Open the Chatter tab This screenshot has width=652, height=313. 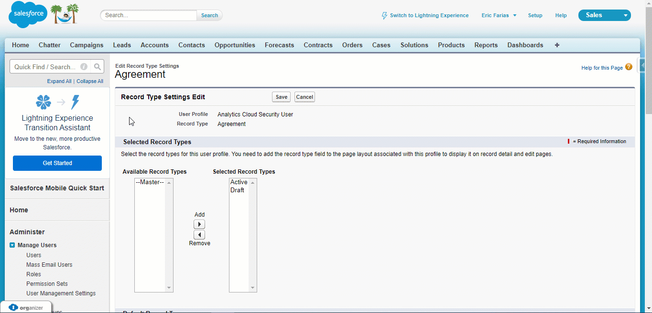click(x=50, y=45)
